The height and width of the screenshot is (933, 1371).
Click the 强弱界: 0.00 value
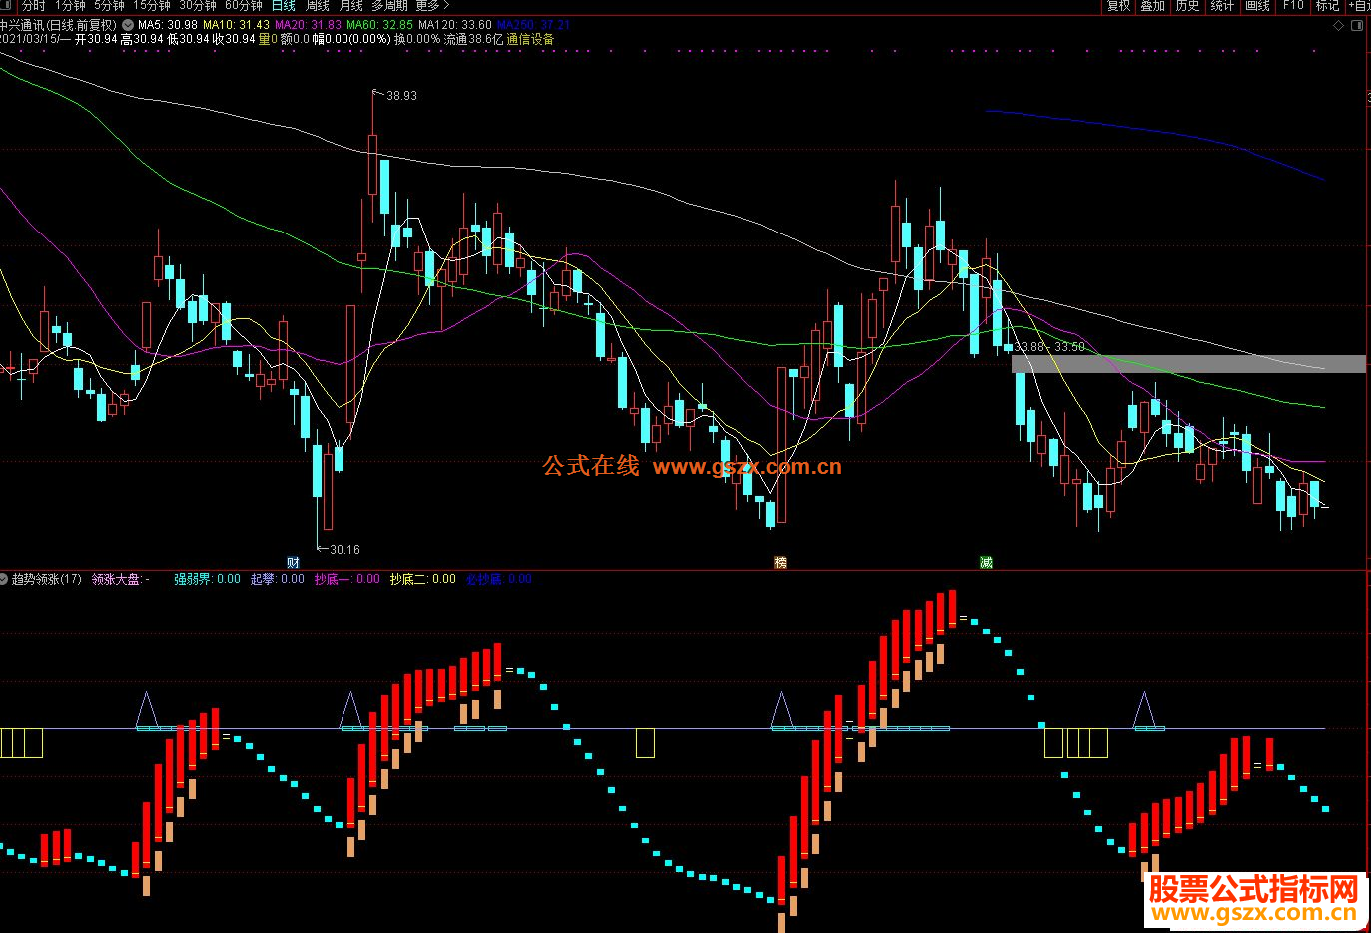[x=207, y=579]
